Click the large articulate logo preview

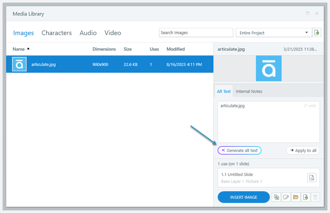coord(269,68)
